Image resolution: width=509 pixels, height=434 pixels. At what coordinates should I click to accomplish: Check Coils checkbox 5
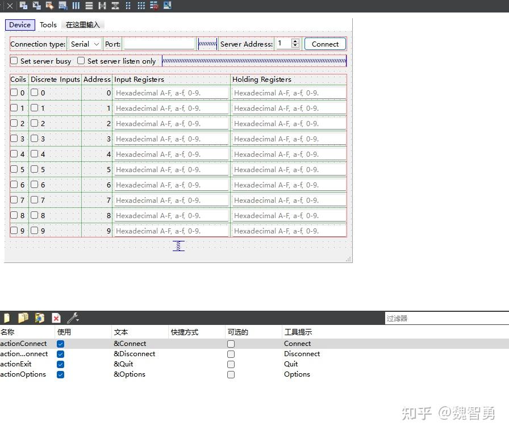(x=14, y=169)
